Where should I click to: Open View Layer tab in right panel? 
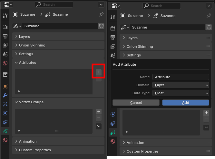point(113,46)
